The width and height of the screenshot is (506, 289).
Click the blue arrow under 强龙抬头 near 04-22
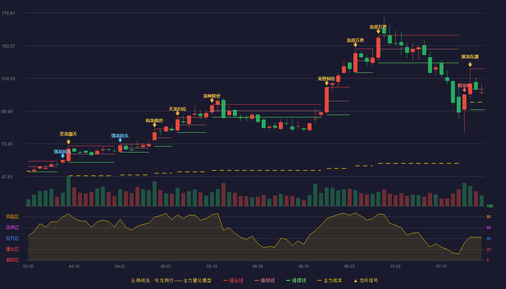click(120, 140)
